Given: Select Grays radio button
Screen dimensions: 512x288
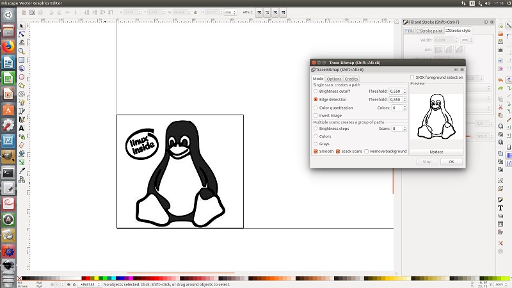Looking at the screenshot, I should (316, 143).
